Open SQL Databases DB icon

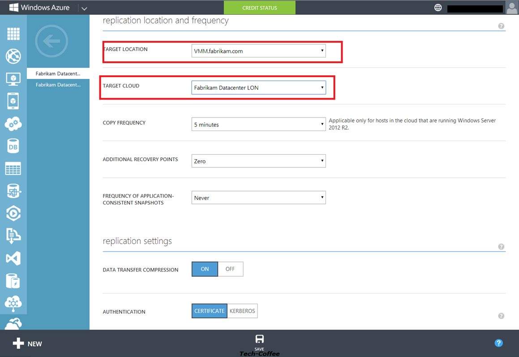click(13, 146)
